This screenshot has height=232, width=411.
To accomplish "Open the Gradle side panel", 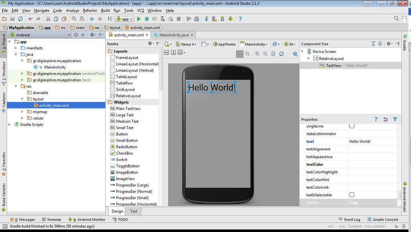I will pos(405,42).
